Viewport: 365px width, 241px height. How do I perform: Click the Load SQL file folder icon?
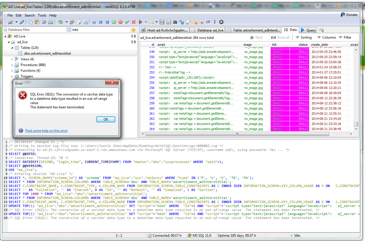click(x=151, y=22)
